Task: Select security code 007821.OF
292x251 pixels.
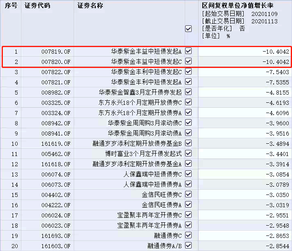Action: pos(56,82)
